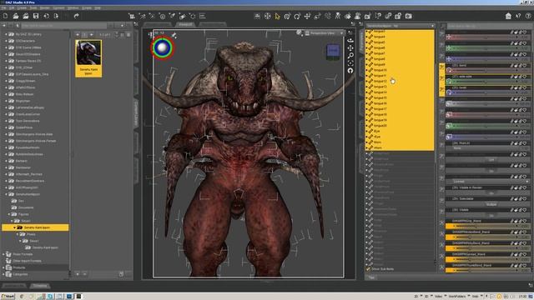Expand the Poser Formats tree node

pyautogui.click(x=3, y=254)
